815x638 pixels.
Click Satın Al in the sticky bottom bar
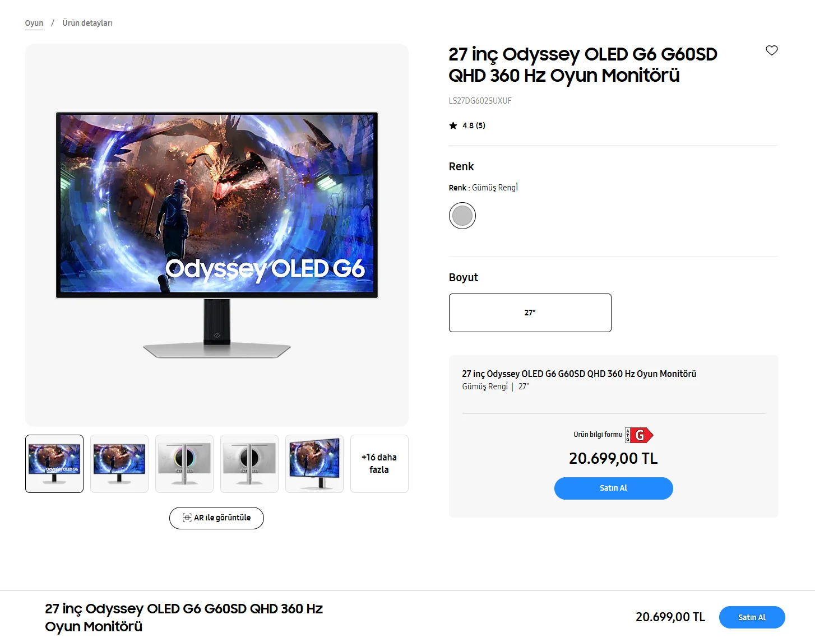[x=752, y=617]
